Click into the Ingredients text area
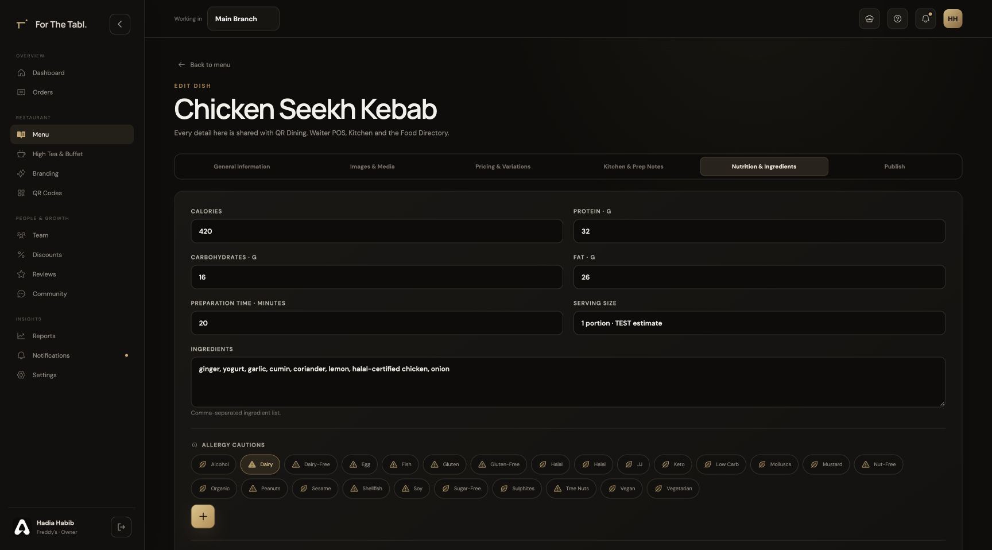The width and height of the screenshot is (992, 550). pyautogui.click(x=568, y=382)
